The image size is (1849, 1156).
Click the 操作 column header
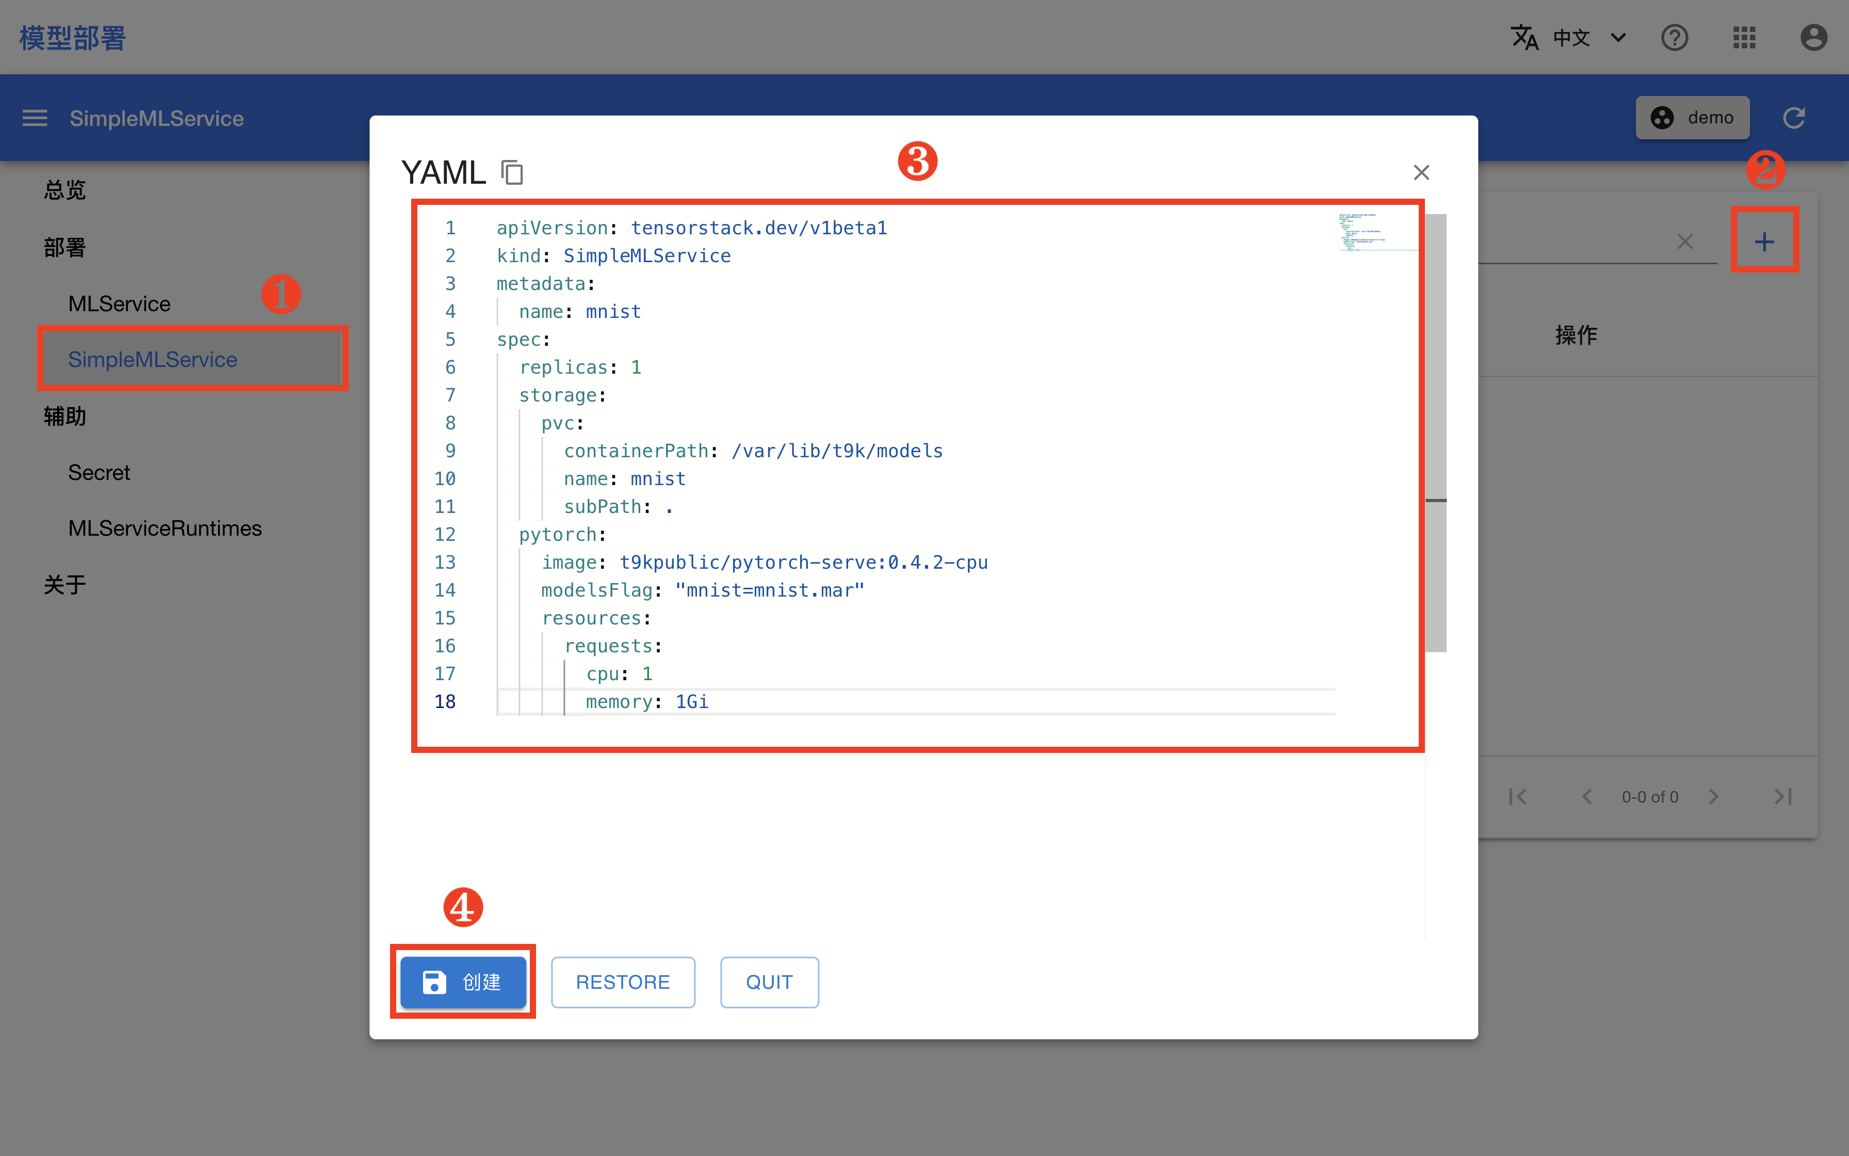click(1576, 335)
